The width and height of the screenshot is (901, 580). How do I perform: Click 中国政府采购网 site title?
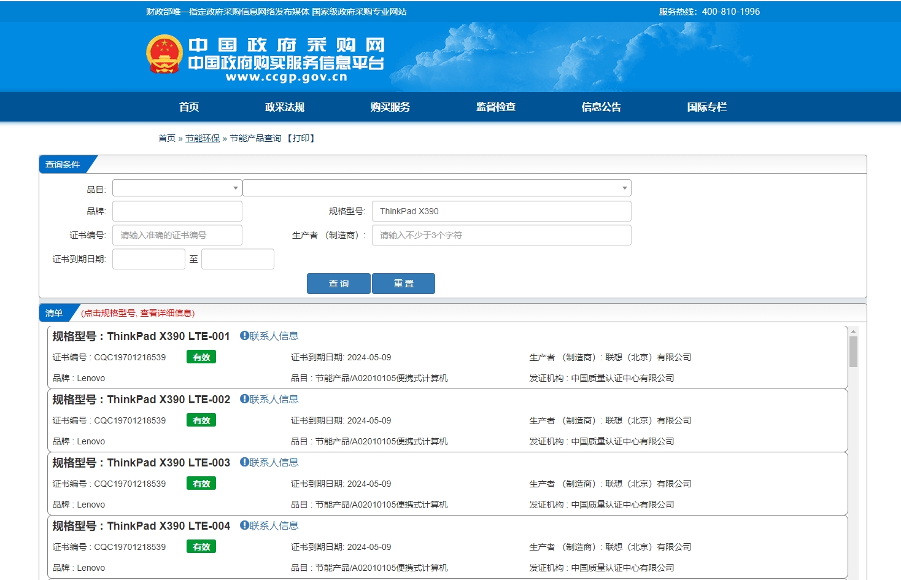(286, 45)
